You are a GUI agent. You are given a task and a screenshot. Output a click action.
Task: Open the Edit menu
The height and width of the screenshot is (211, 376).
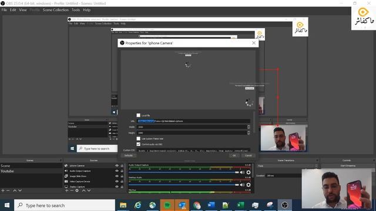[x=13, y=10]
